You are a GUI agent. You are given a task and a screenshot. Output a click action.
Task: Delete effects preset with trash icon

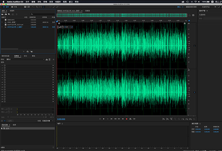tap(49, 59)
